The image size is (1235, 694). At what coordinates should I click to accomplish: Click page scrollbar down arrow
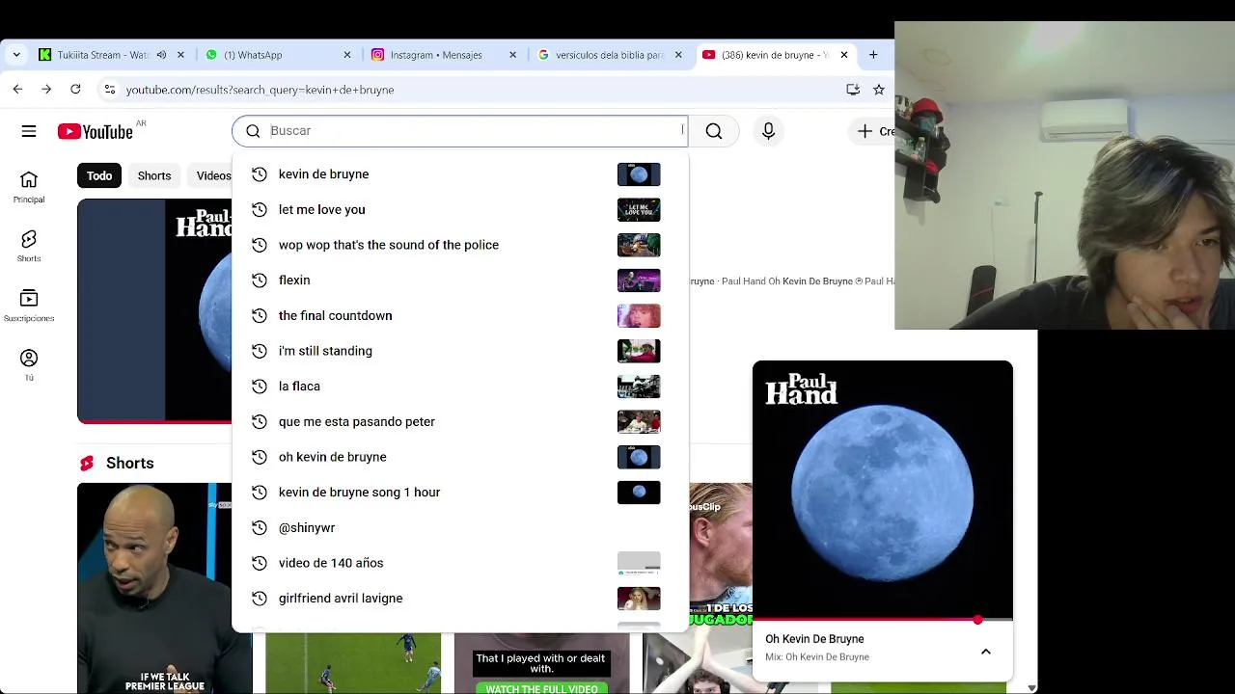click(x=1031, y=687)
